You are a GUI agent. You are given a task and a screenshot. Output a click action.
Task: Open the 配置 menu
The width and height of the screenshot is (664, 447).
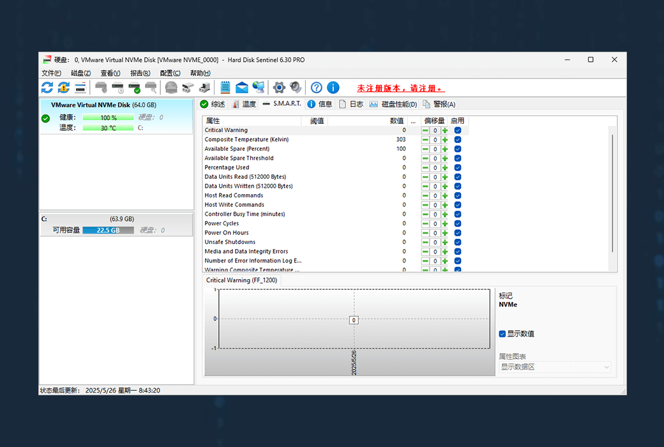click(x=170, y=73)
